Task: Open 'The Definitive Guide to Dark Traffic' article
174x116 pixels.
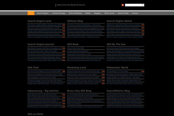Action: [x=45, y=60]
